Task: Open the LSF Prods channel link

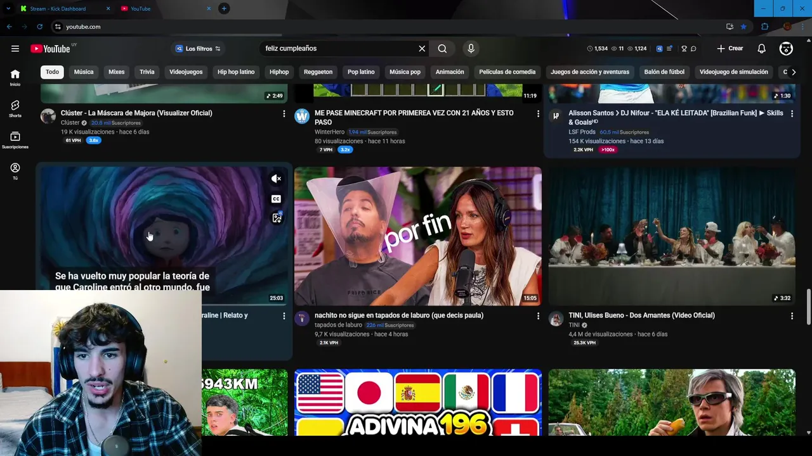Action: pos(582,132)
